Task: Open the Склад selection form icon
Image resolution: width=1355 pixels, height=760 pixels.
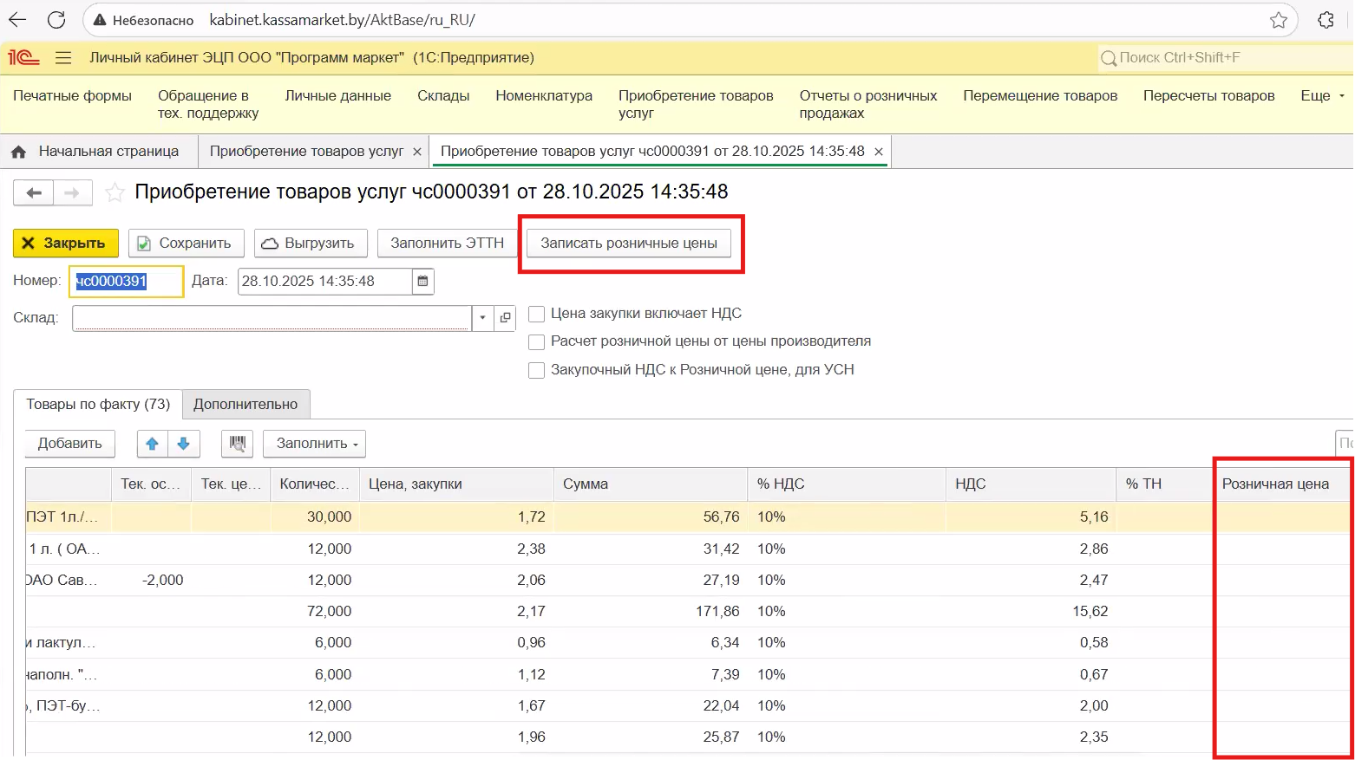Action: pos(505,318)
